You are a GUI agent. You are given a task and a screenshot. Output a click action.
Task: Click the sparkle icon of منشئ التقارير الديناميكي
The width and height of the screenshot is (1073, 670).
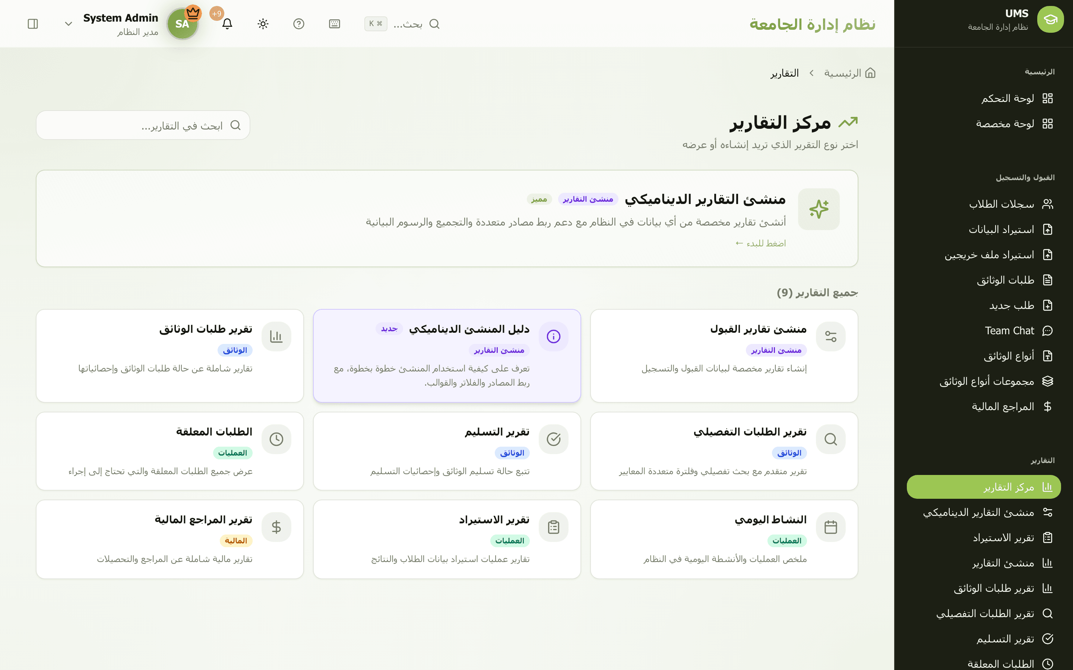pyautogui.click(x=819, y=209)
